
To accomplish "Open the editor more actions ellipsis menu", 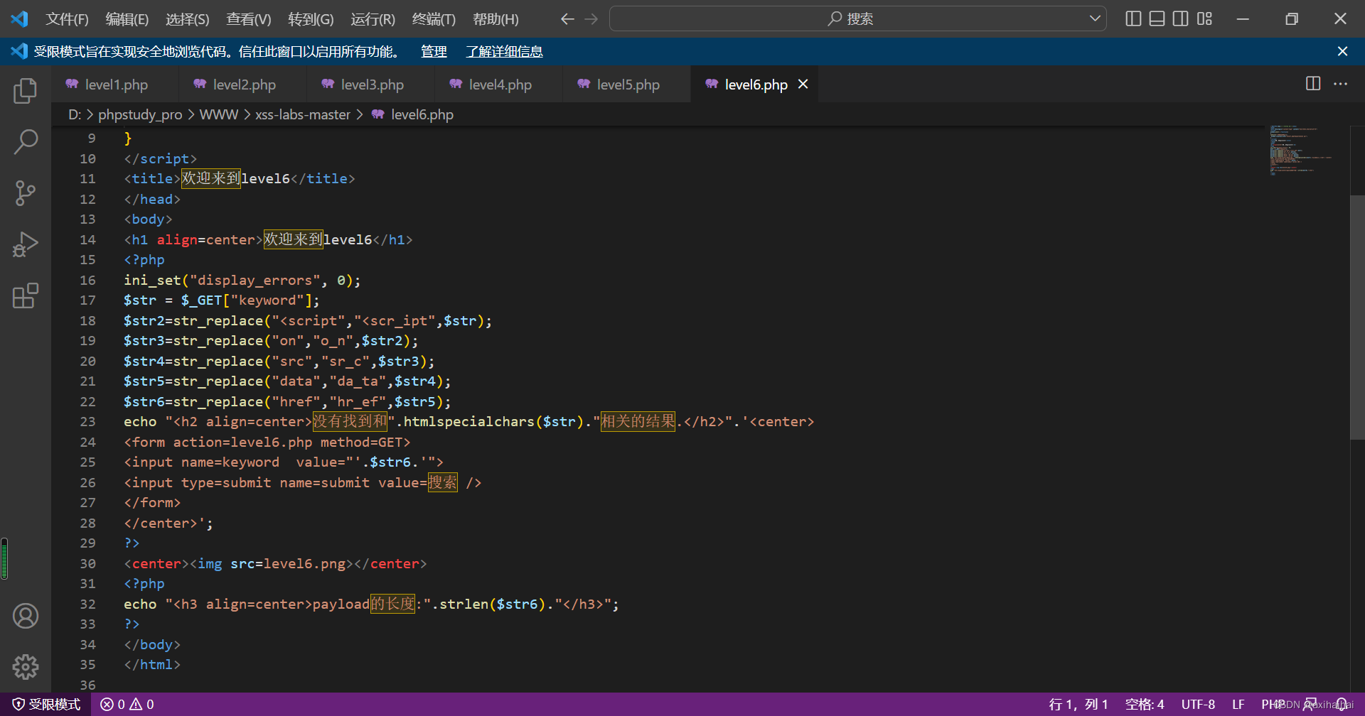I will point(1340,84).
